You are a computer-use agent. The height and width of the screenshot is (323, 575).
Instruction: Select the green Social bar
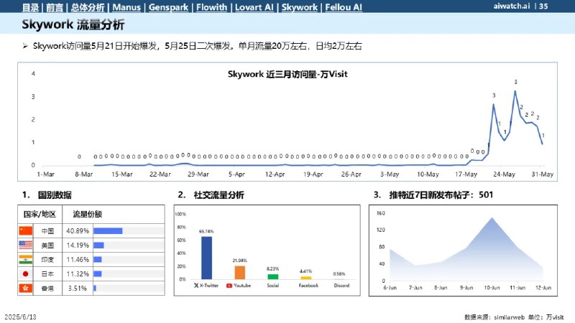[x=273, y=276]
